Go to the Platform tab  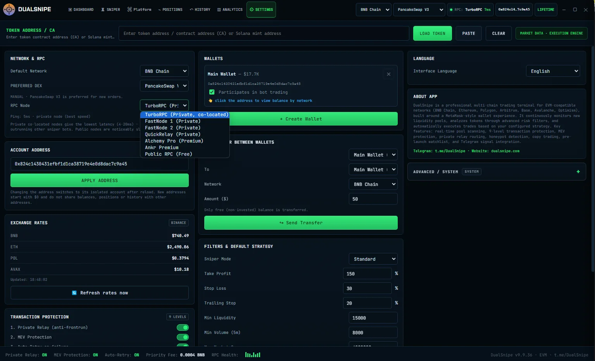click(x=140, y=10)
